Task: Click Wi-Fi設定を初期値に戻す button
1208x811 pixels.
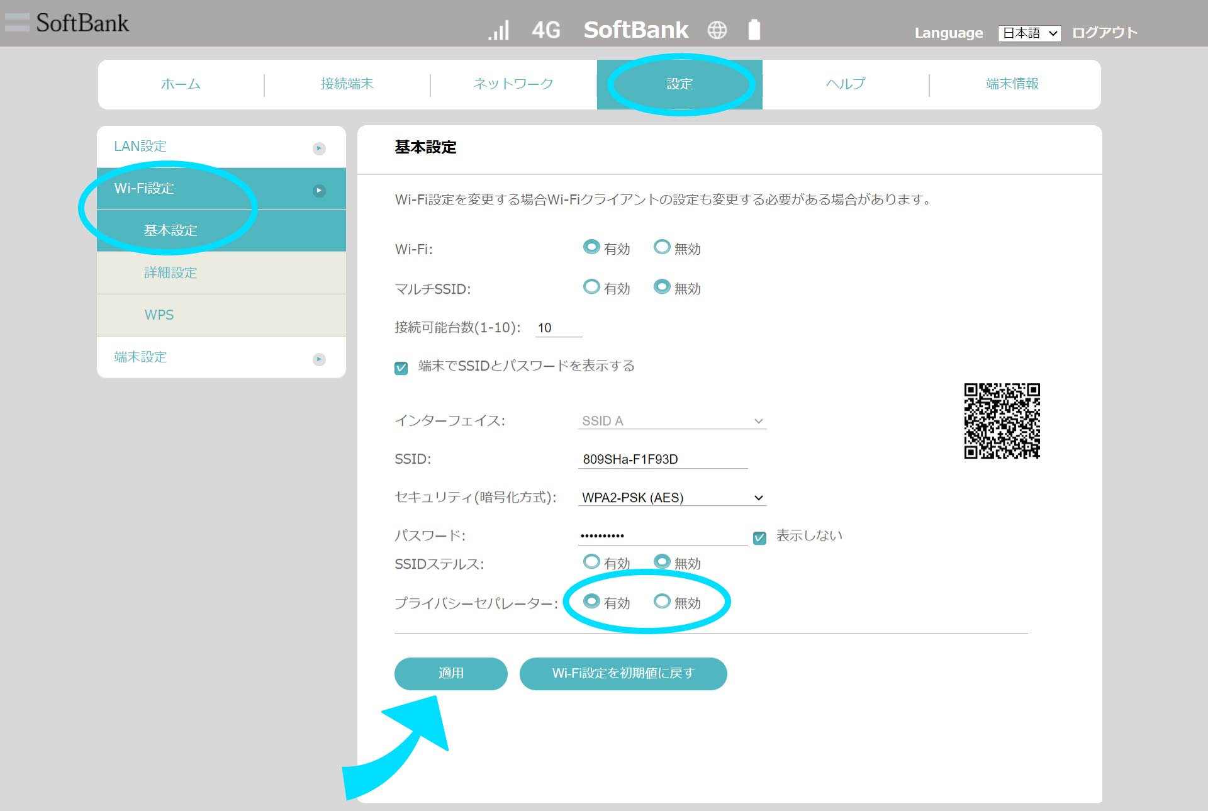Action: (623, 673)
